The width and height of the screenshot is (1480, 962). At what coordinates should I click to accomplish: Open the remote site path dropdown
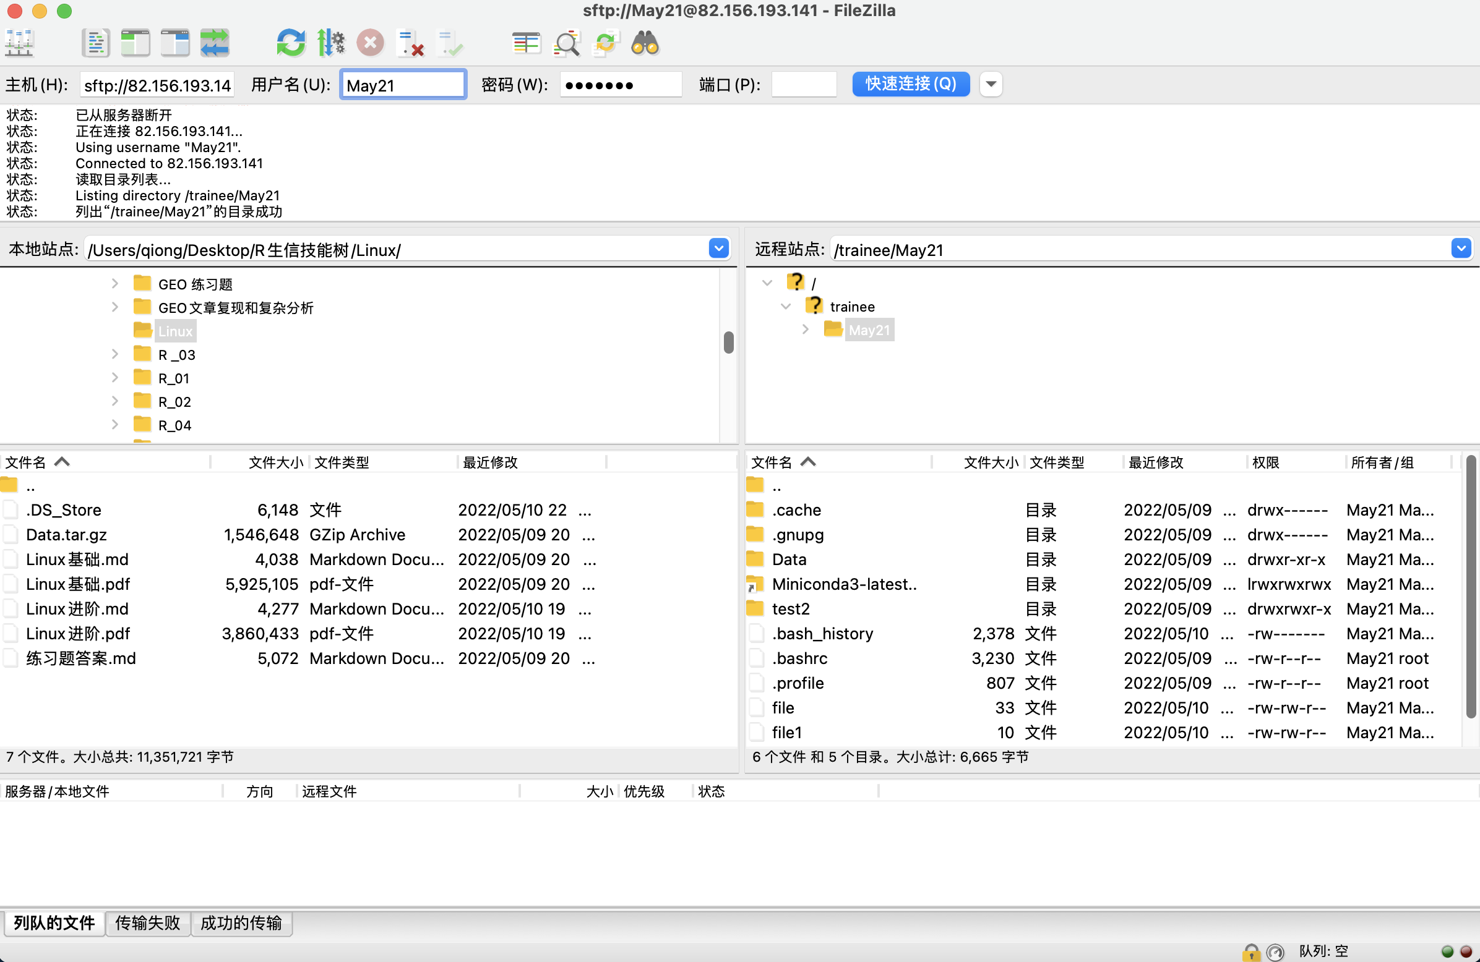1461,249
